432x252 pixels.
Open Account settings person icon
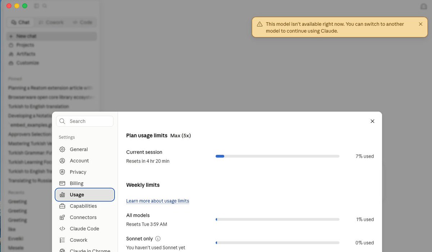click(x=62, y=161)
